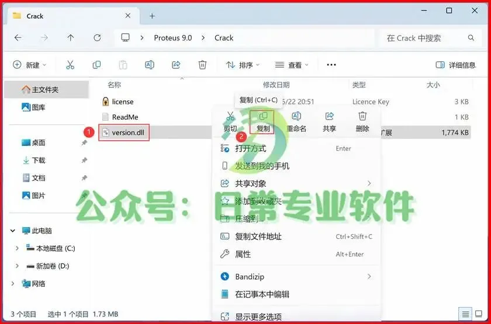Click 复制 in the context menu
491x324 pixels.
262,121
